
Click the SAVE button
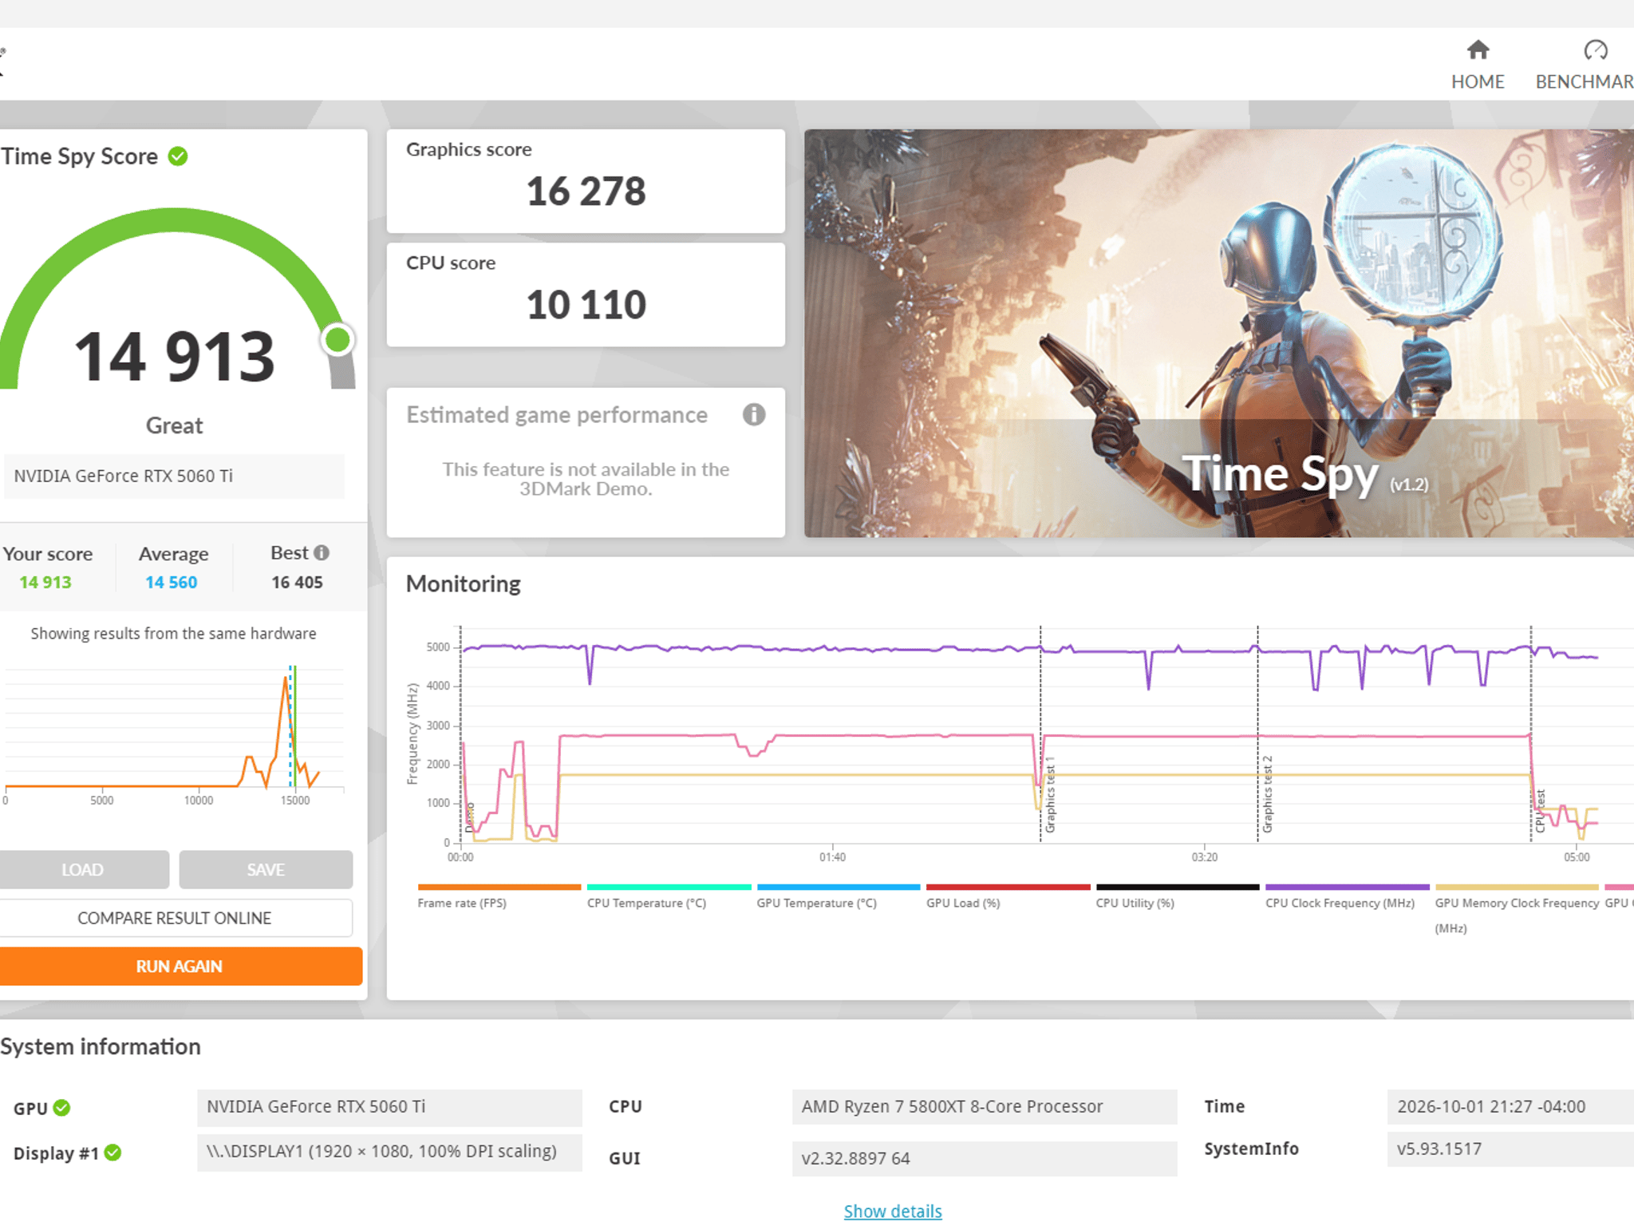pyautogui.click(x=266, y=869)
